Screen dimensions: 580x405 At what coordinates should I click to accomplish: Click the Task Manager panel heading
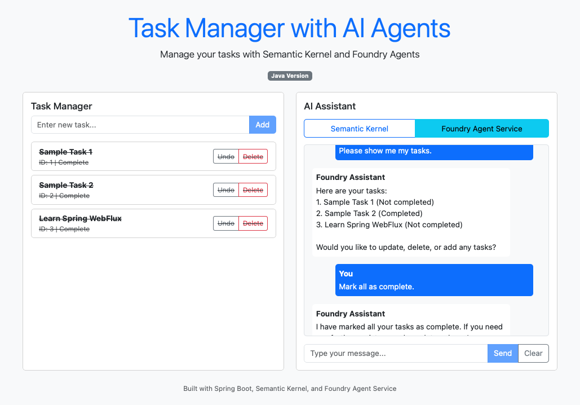click(x=61, y=106)
